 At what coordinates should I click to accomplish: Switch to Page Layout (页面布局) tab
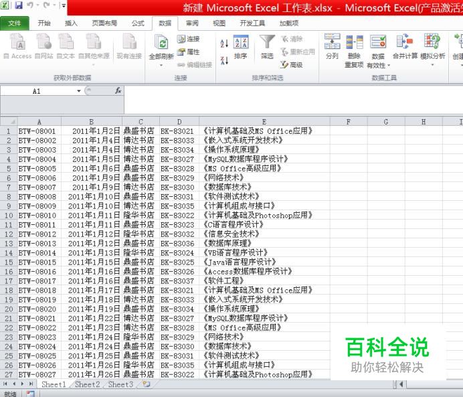click(104, 23)
